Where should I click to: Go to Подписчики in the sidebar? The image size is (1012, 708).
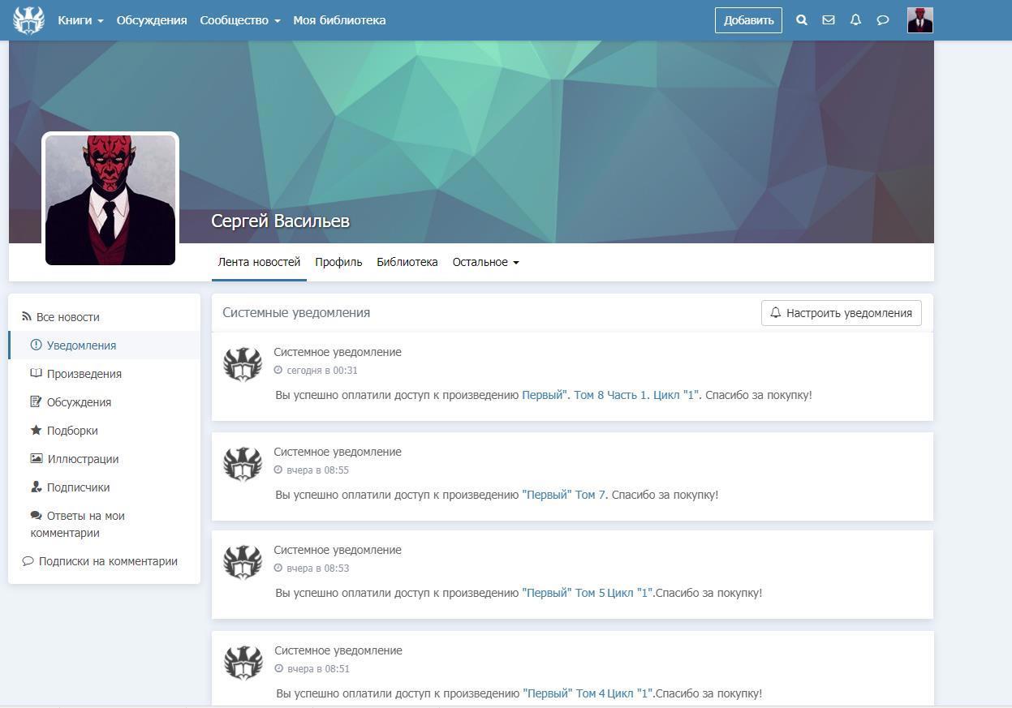[x=78, y=487]
